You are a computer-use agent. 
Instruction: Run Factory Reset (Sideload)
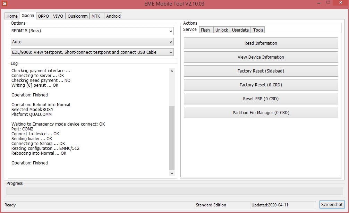point(261,71)
